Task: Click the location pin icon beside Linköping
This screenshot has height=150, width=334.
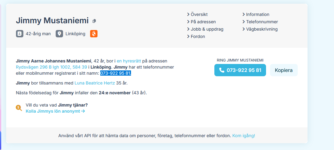Action: pos(59,34)
